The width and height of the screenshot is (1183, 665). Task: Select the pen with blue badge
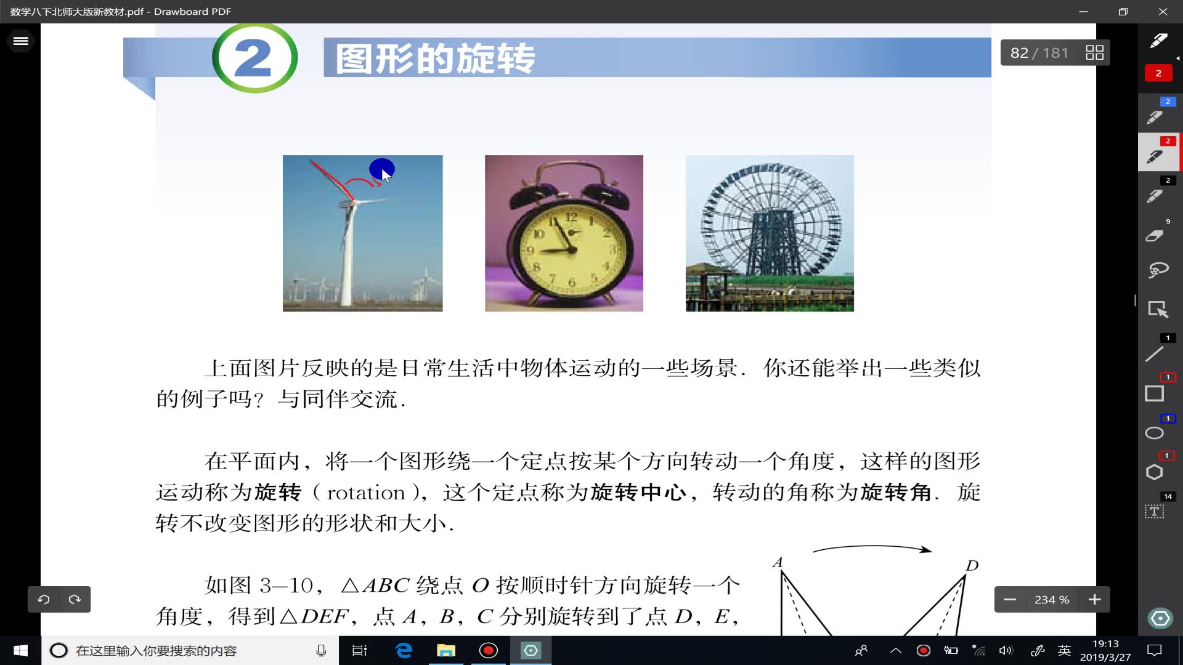point(1158,113)
